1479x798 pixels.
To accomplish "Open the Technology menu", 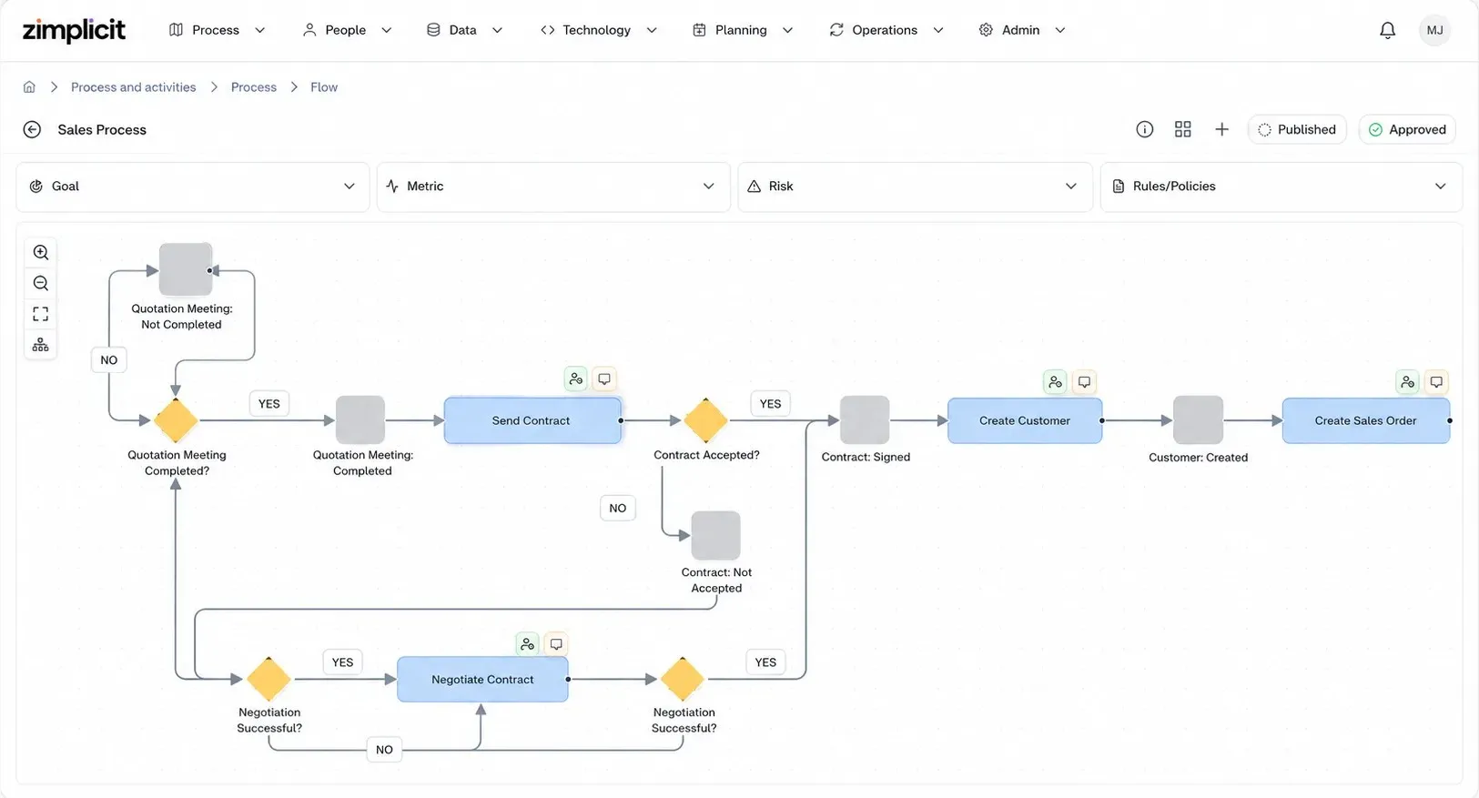I will click(598, 30).
